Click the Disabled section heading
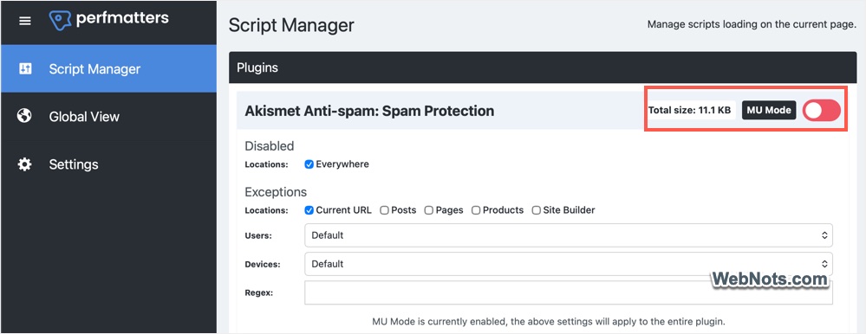The width and height of the screenshot is (866, 334). coord(270,146)
